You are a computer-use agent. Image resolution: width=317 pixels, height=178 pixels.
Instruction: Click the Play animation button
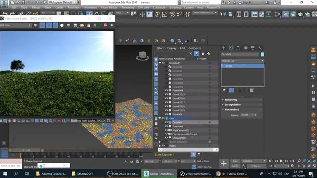[281, 161]
